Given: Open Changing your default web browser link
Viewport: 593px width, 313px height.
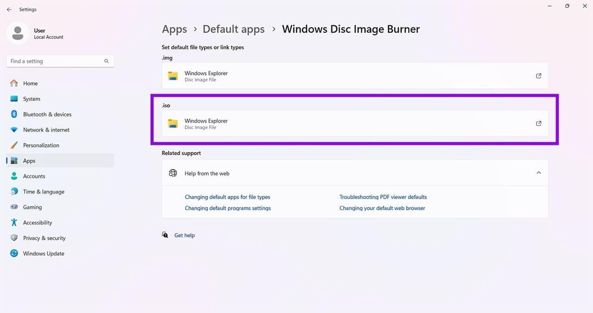Looking at the screenshot, I should point(382,208).
